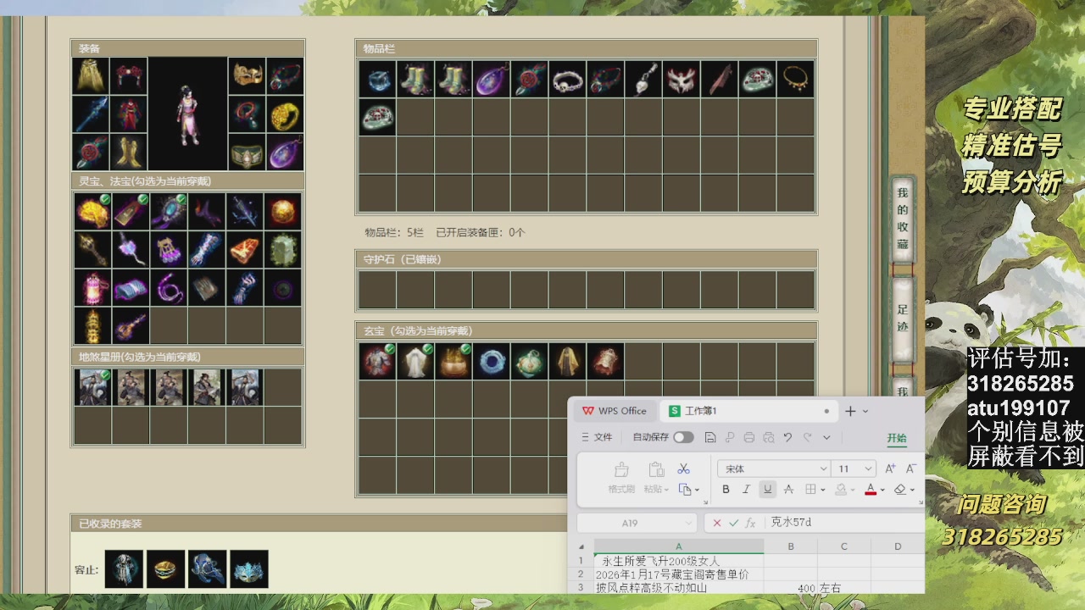Expand the borders dropdown arrow
The image size is (1085, 610).
(x=823, y=489)
